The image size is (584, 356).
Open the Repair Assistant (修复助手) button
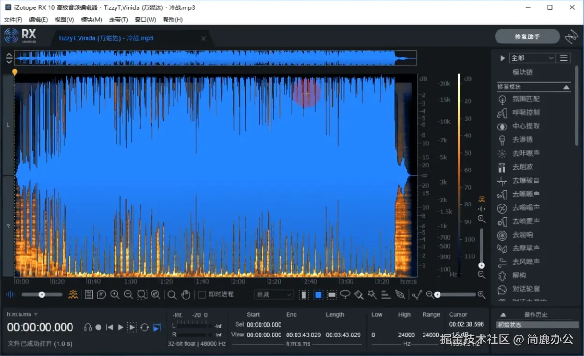[527, 36]
